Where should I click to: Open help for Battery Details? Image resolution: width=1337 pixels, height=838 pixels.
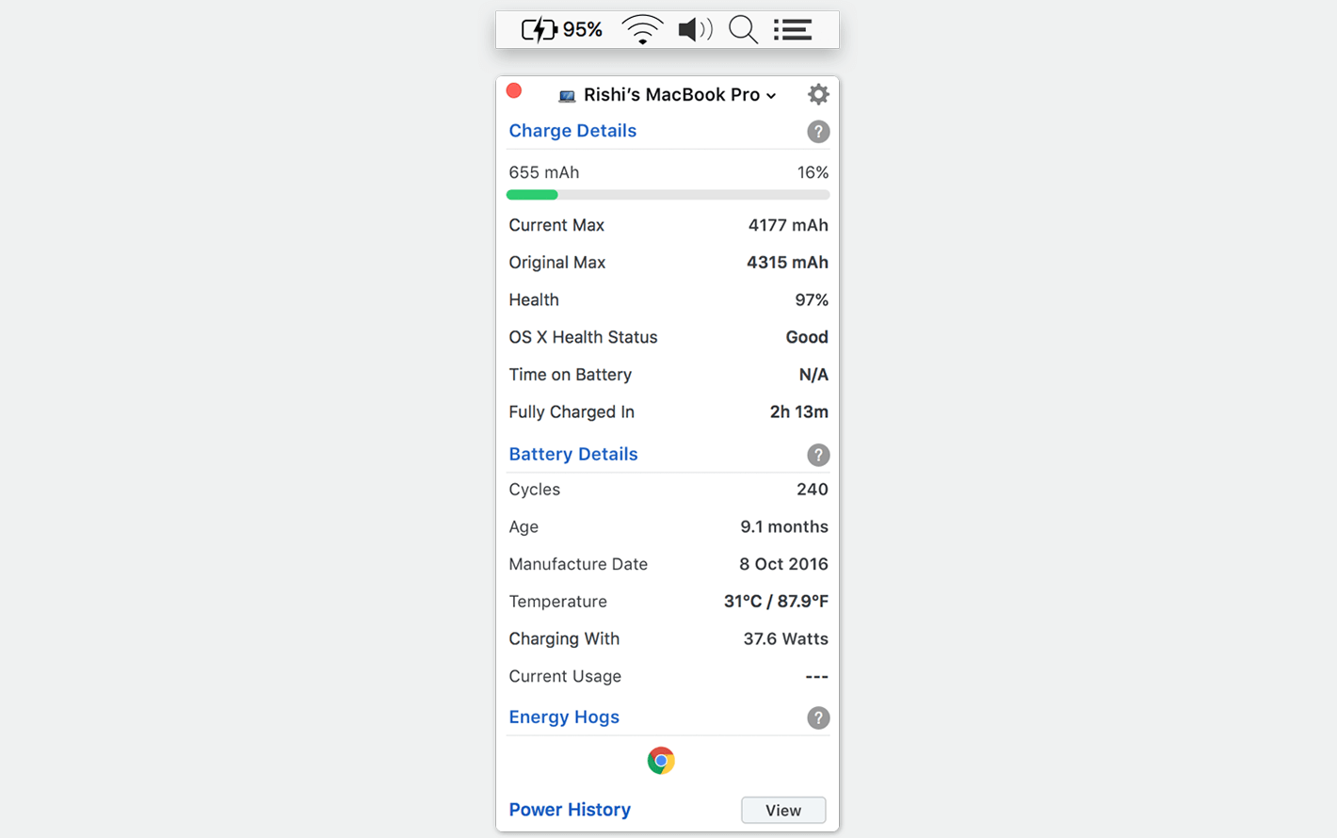click(818, 455)
